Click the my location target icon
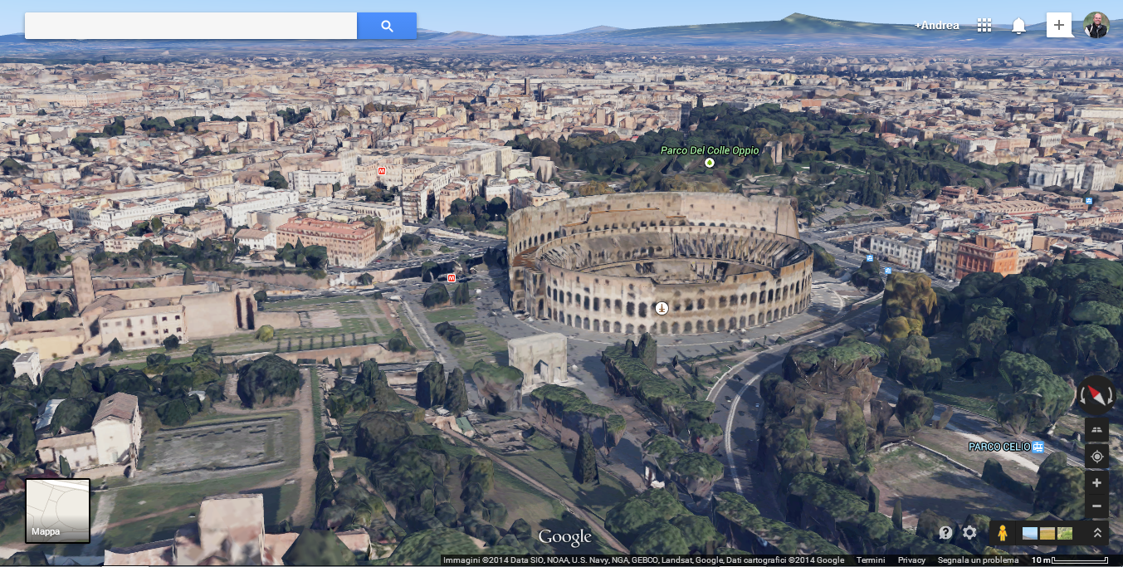1123x567 pixels. [1096, 457]
